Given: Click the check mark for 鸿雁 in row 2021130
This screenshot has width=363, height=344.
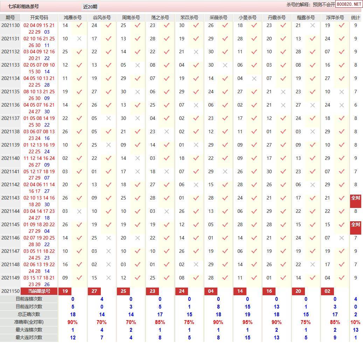Looking at the screenshot, I should point(79,26).
